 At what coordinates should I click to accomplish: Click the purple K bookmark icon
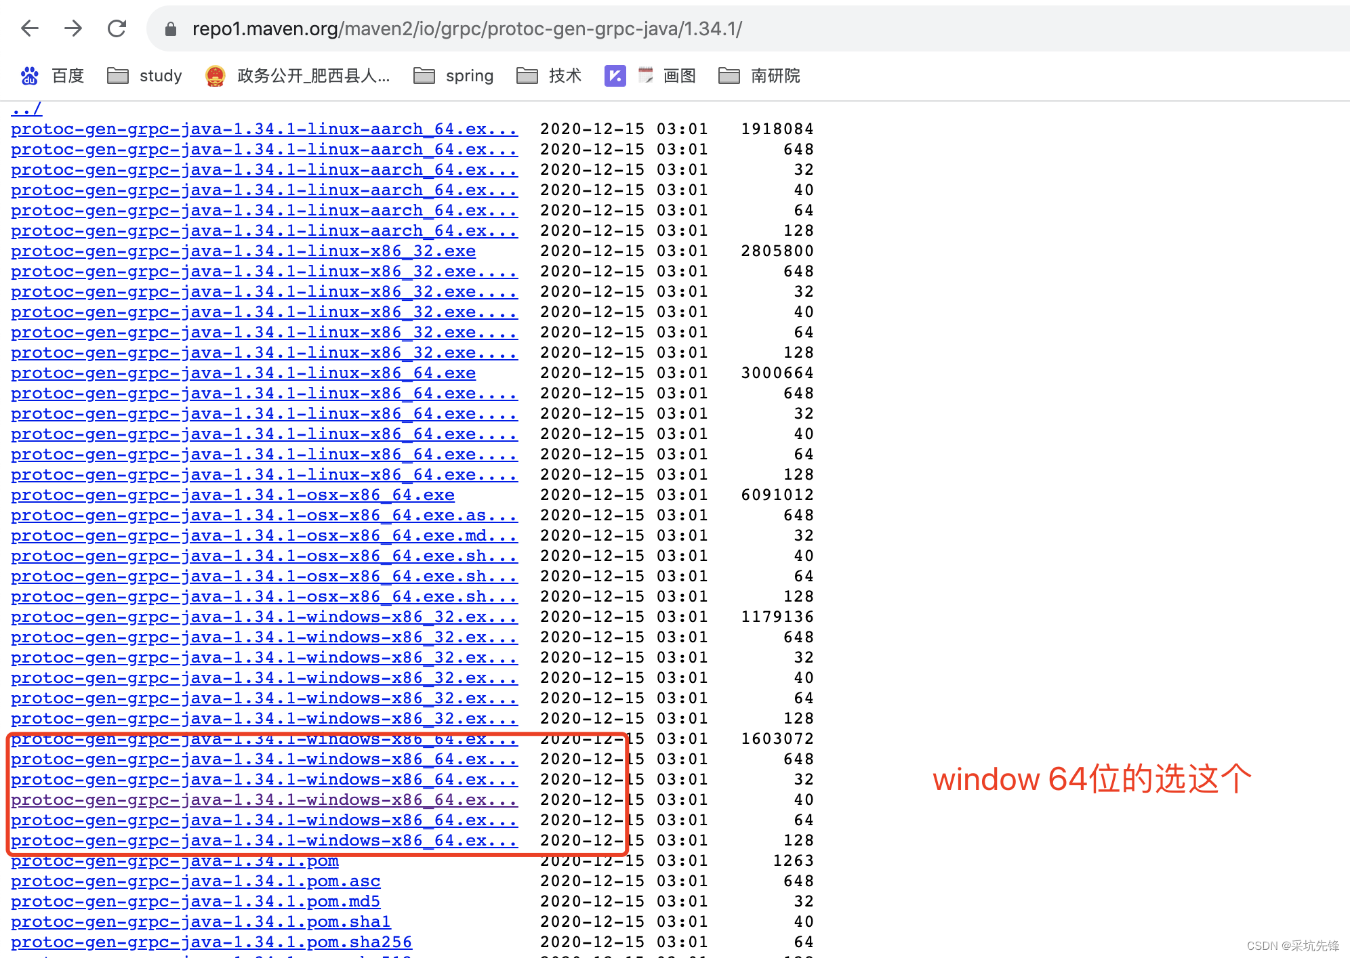tap(615, 75)
